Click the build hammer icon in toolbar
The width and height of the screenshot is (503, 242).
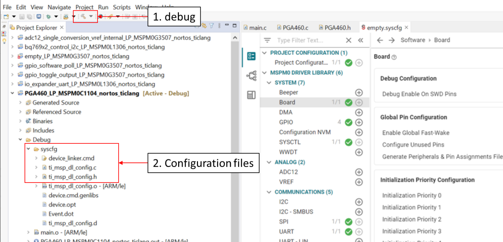coord(82,16)
